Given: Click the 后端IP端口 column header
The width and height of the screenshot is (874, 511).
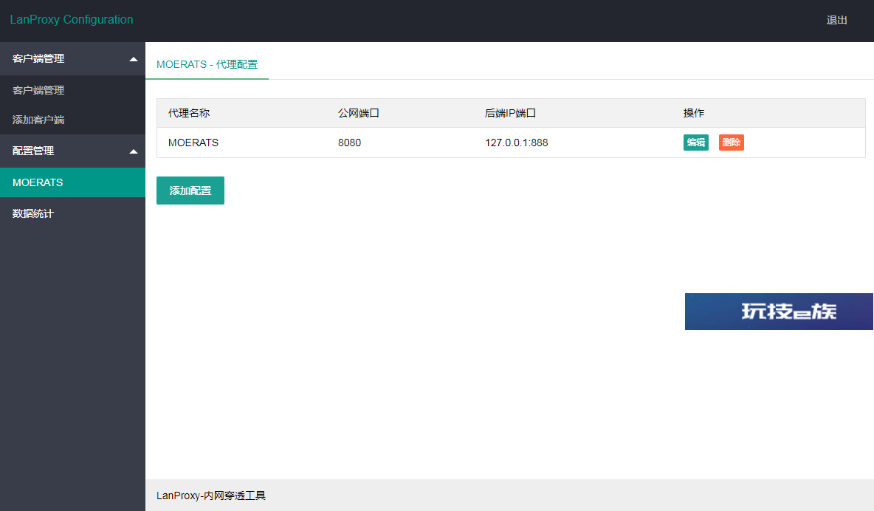Looking at the screenshot, I should pyautogui.click(x=510, y=113).
